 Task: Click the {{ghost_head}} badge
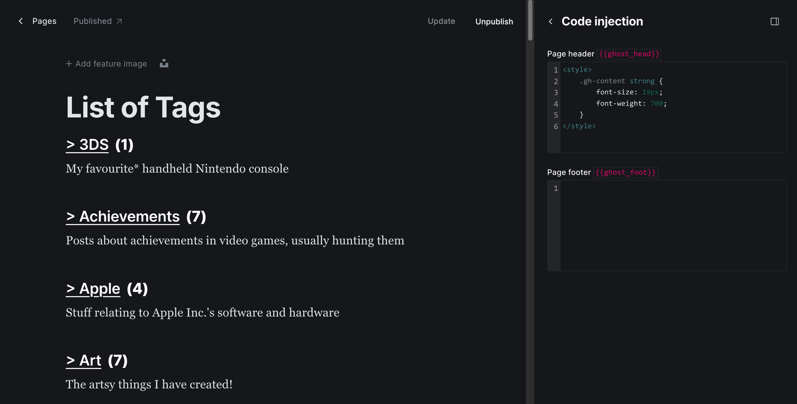click(x=629, y=54)
